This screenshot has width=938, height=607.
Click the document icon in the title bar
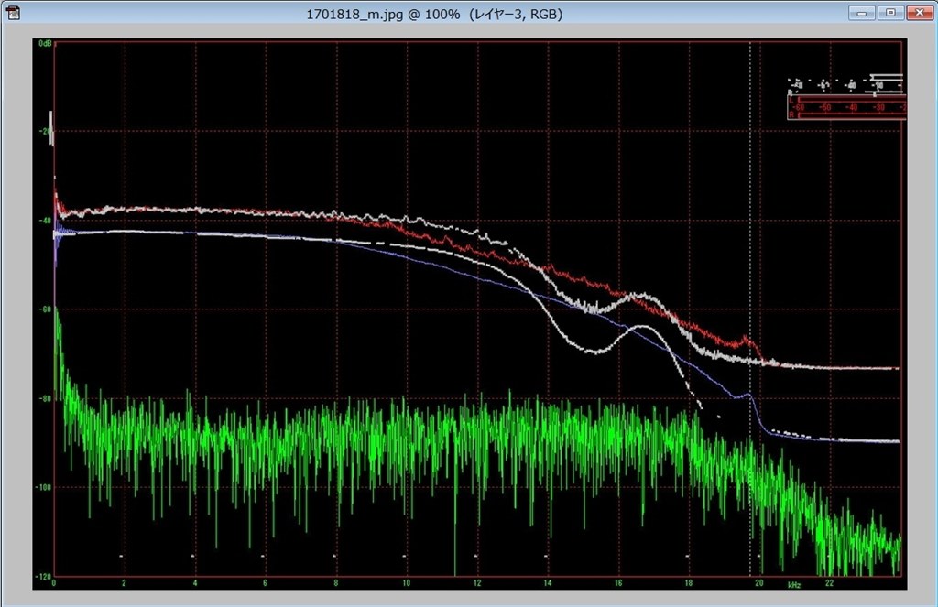click(12, 13)
